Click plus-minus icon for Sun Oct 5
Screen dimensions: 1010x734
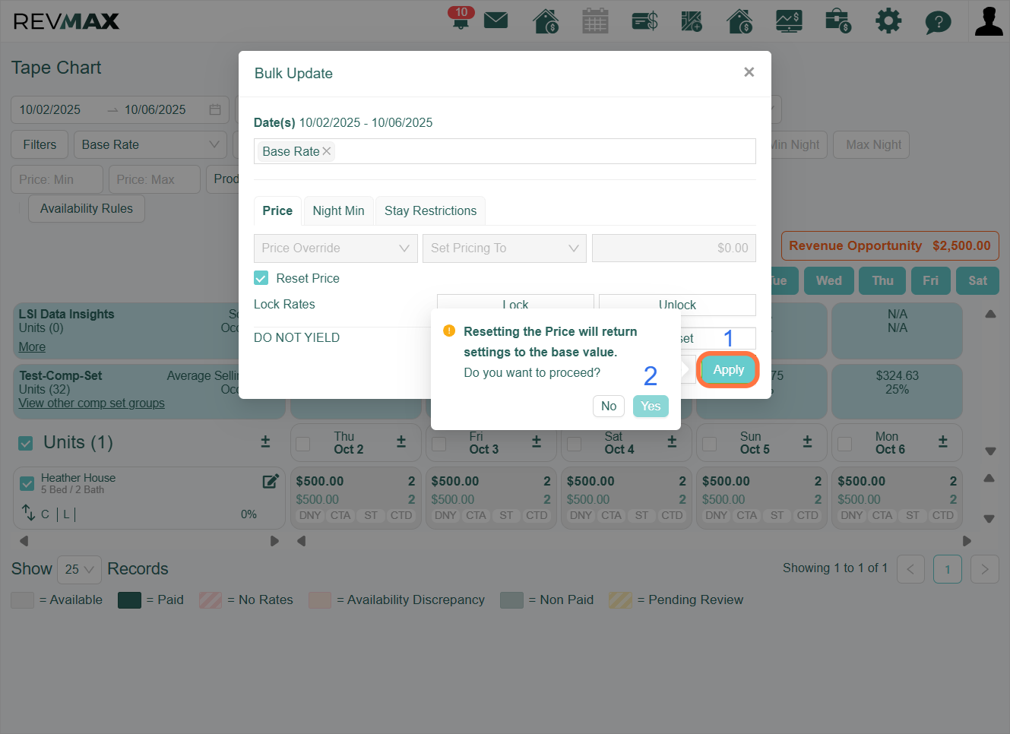click(807, 441)
